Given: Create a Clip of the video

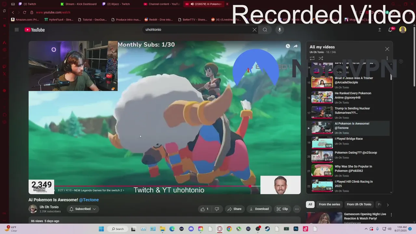Looking at the screenshot, I should point(282,209).
